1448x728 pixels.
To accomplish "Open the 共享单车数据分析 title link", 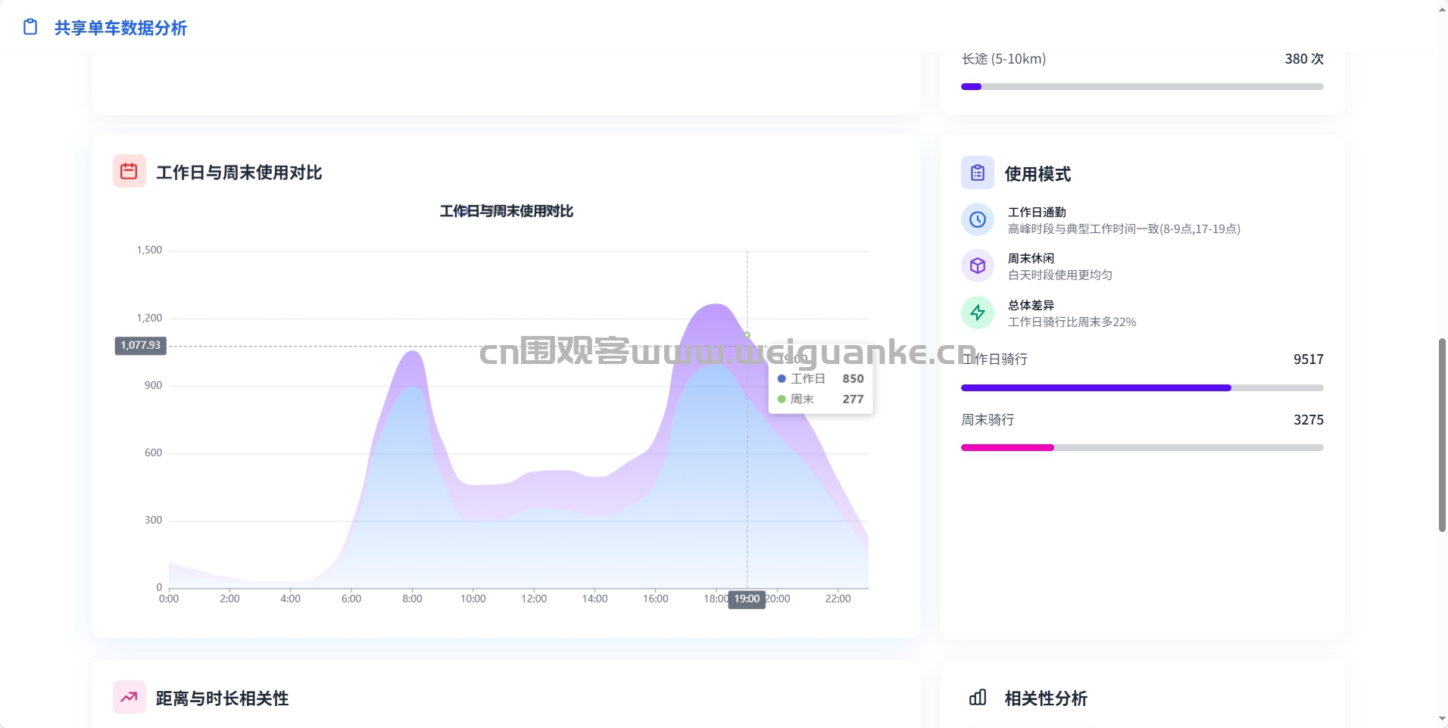I will 120,28.
